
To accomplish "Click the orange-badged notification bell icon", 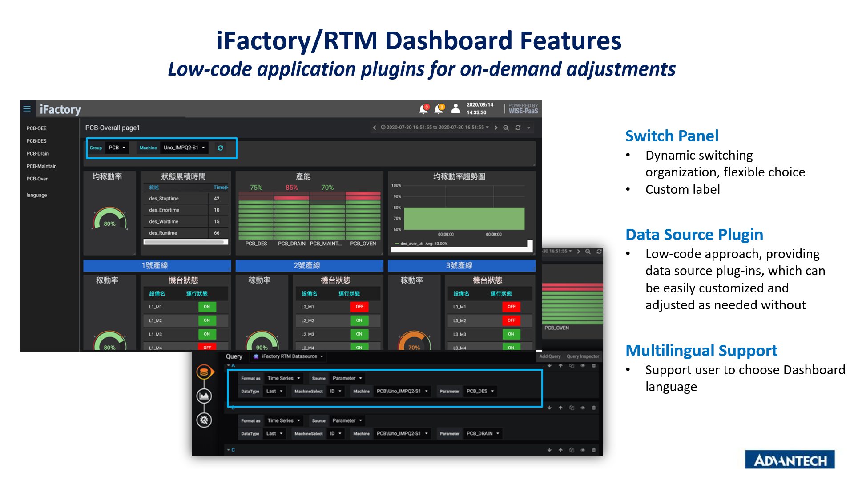I will point(439,108).
